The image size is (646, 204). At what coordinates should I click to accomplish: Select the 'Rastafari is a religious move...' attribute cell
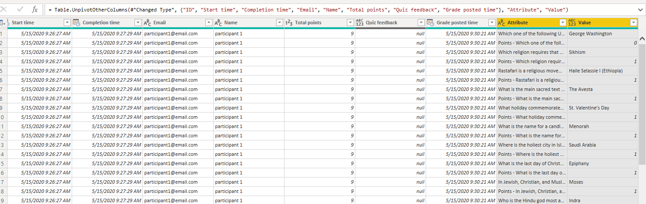click(532, 71)
